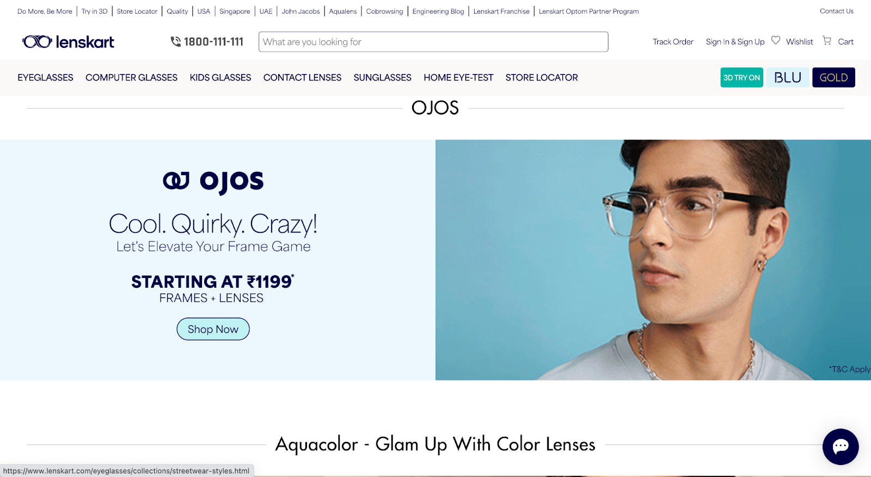Click the Wishlist heart icon
Screen dimensions: 871x477
pyautogui.click(x=776, y=40)
